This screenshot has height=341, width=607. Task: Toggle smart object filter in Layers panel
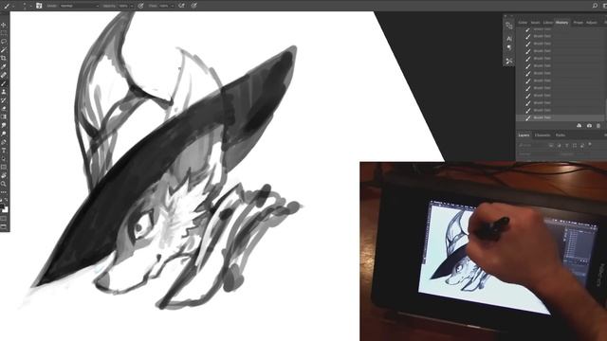(581, 145)
